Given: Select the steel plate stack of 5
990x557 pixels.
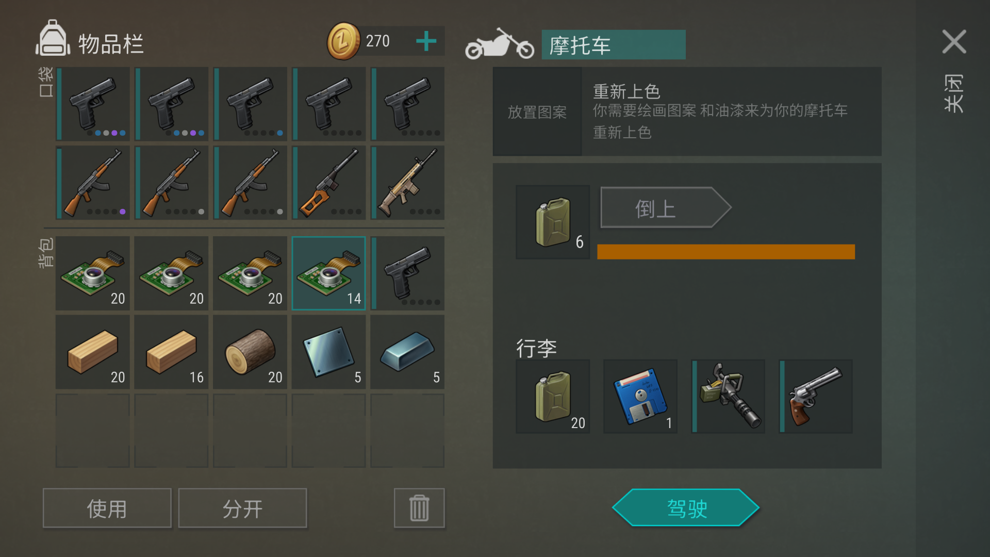Looking at the screenshot, I should pos(329,352).
